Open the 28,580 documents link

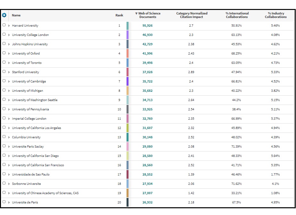[147, 156]
